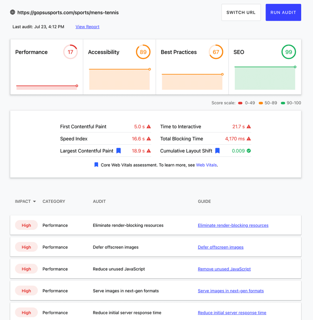Image resolution: width=313 pixels, height=320 pixels.
Task: Click the Accessibility trend chart end point
Action: 150,69
